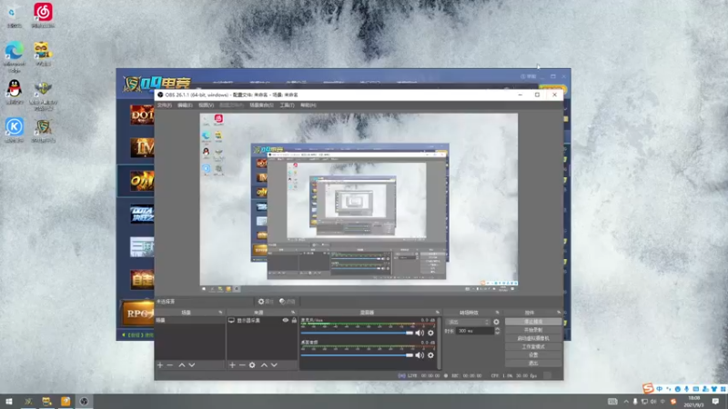Open the Recycle Bin desktop icon
The image size is (728, 409).
pyautogui.click(x=15, y=15)
